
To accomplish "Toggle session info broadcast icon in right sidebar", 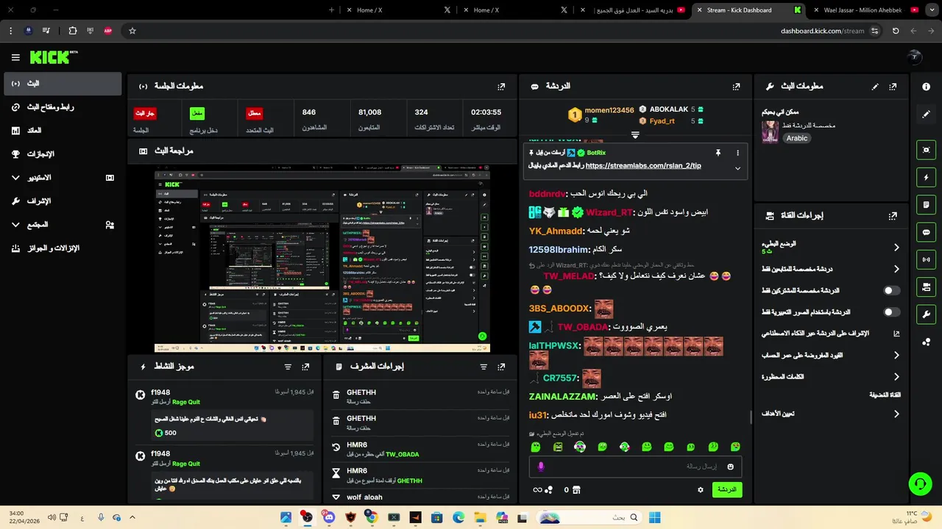I will click(x=926, y=259).
